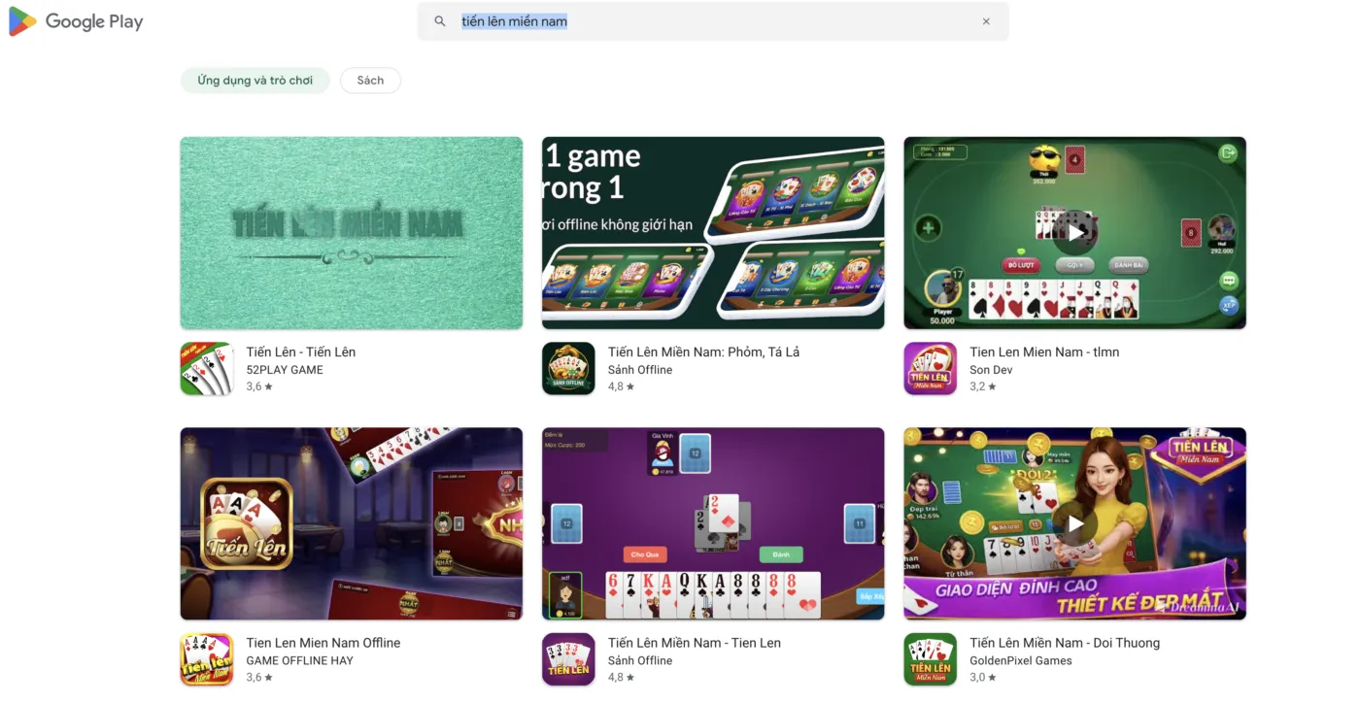Play the Doi Thuong promo video

click(1074, 523)
